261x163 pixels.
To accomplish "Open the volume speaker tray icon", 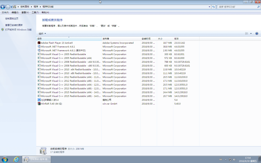I will tap(235, 159).
